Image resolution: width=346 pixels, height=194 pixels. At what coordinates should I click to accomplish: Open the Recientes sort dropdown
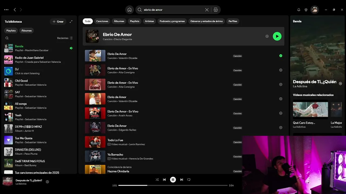point(65,38)
